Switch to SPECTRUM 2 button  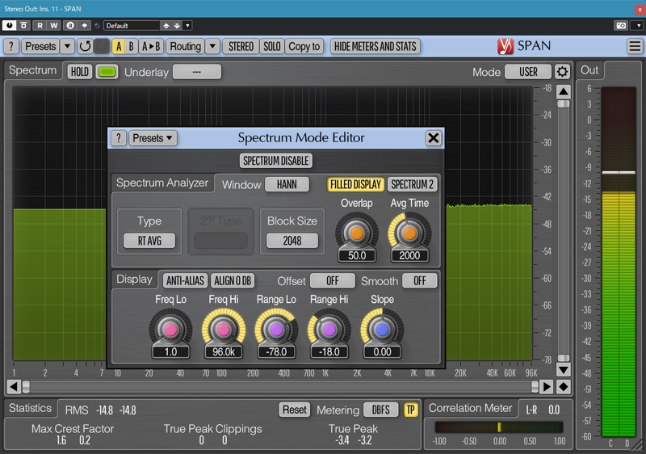tap(412, 184)
